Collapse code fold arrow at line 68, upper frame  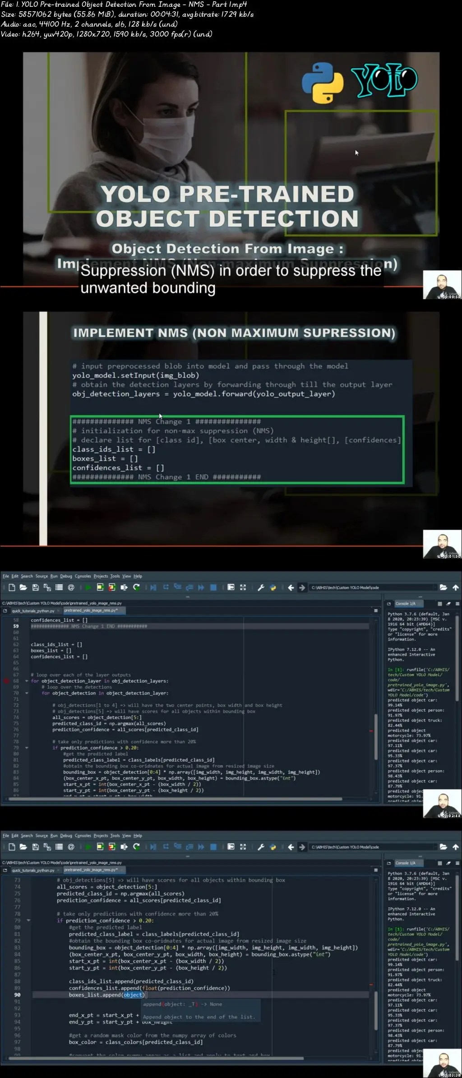coord(27,681)
